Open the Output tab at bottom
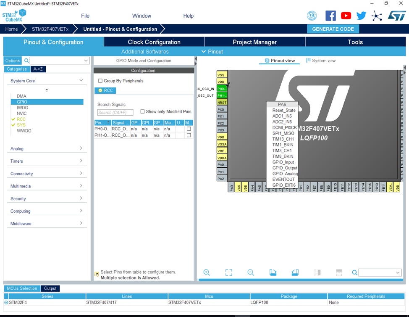 tap(50, 288)
